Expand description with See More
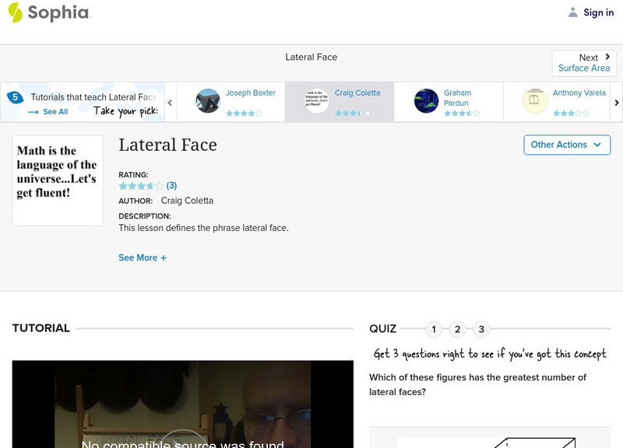 click(143, 257)
